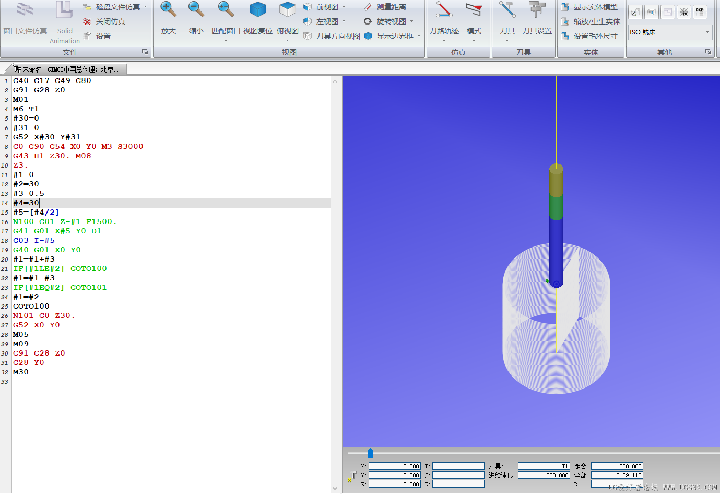This screenshot has height=494, width=720.
Task: Select the 未命名—CIMCO document tab
Action: (68, 69)
